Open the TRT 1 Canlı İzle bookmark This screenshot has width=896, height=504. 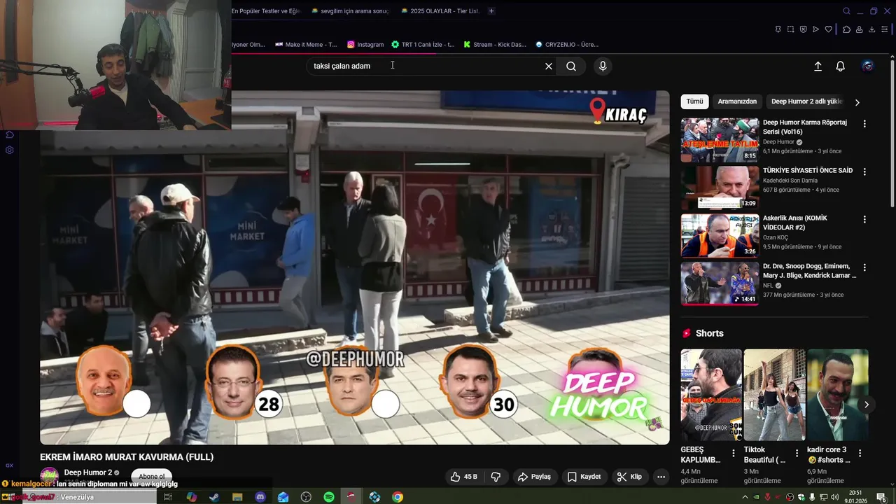click(x=423, y=44)
